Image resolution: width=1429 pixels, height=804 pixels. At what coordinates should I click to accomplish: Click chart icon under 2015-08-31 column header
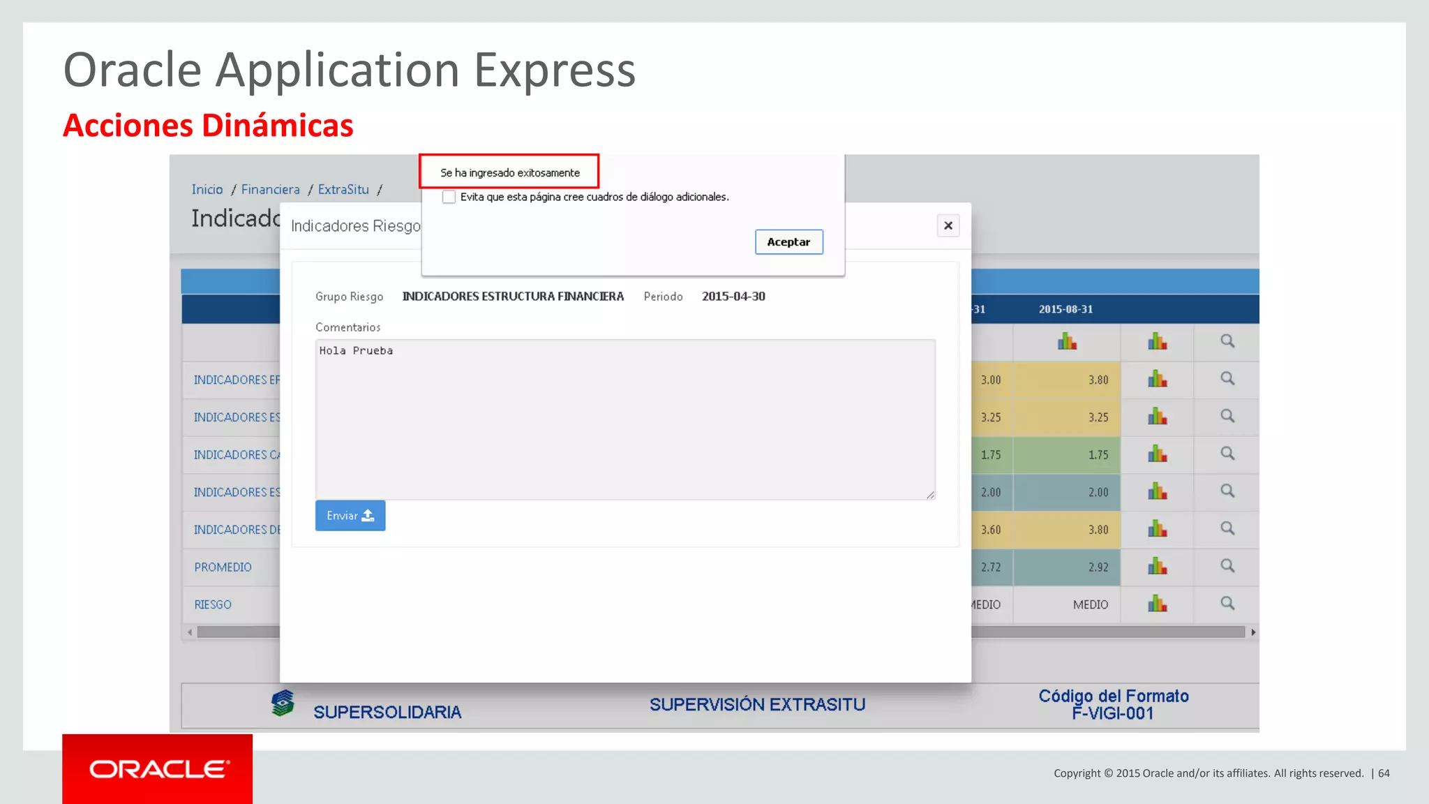pyautogui.click(x=1067, y=341)
